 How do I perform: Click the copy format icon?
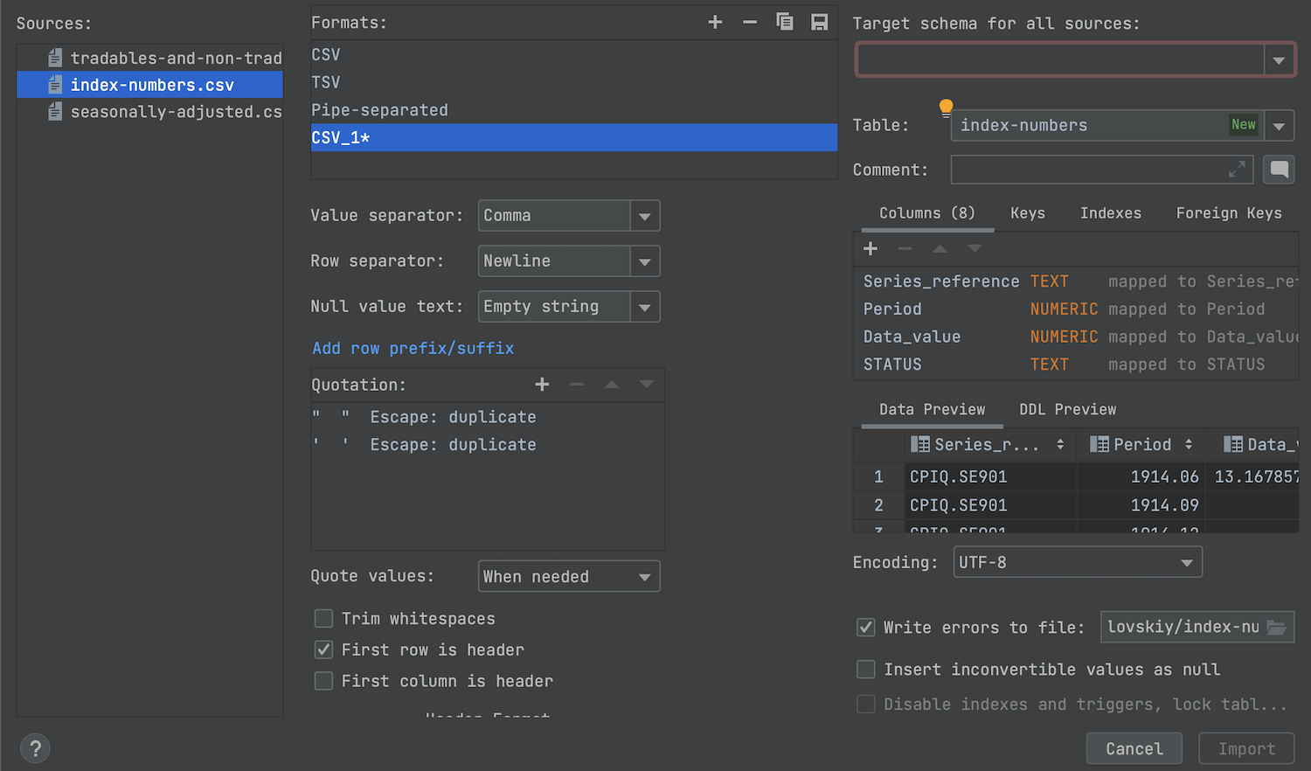point(785,22)
